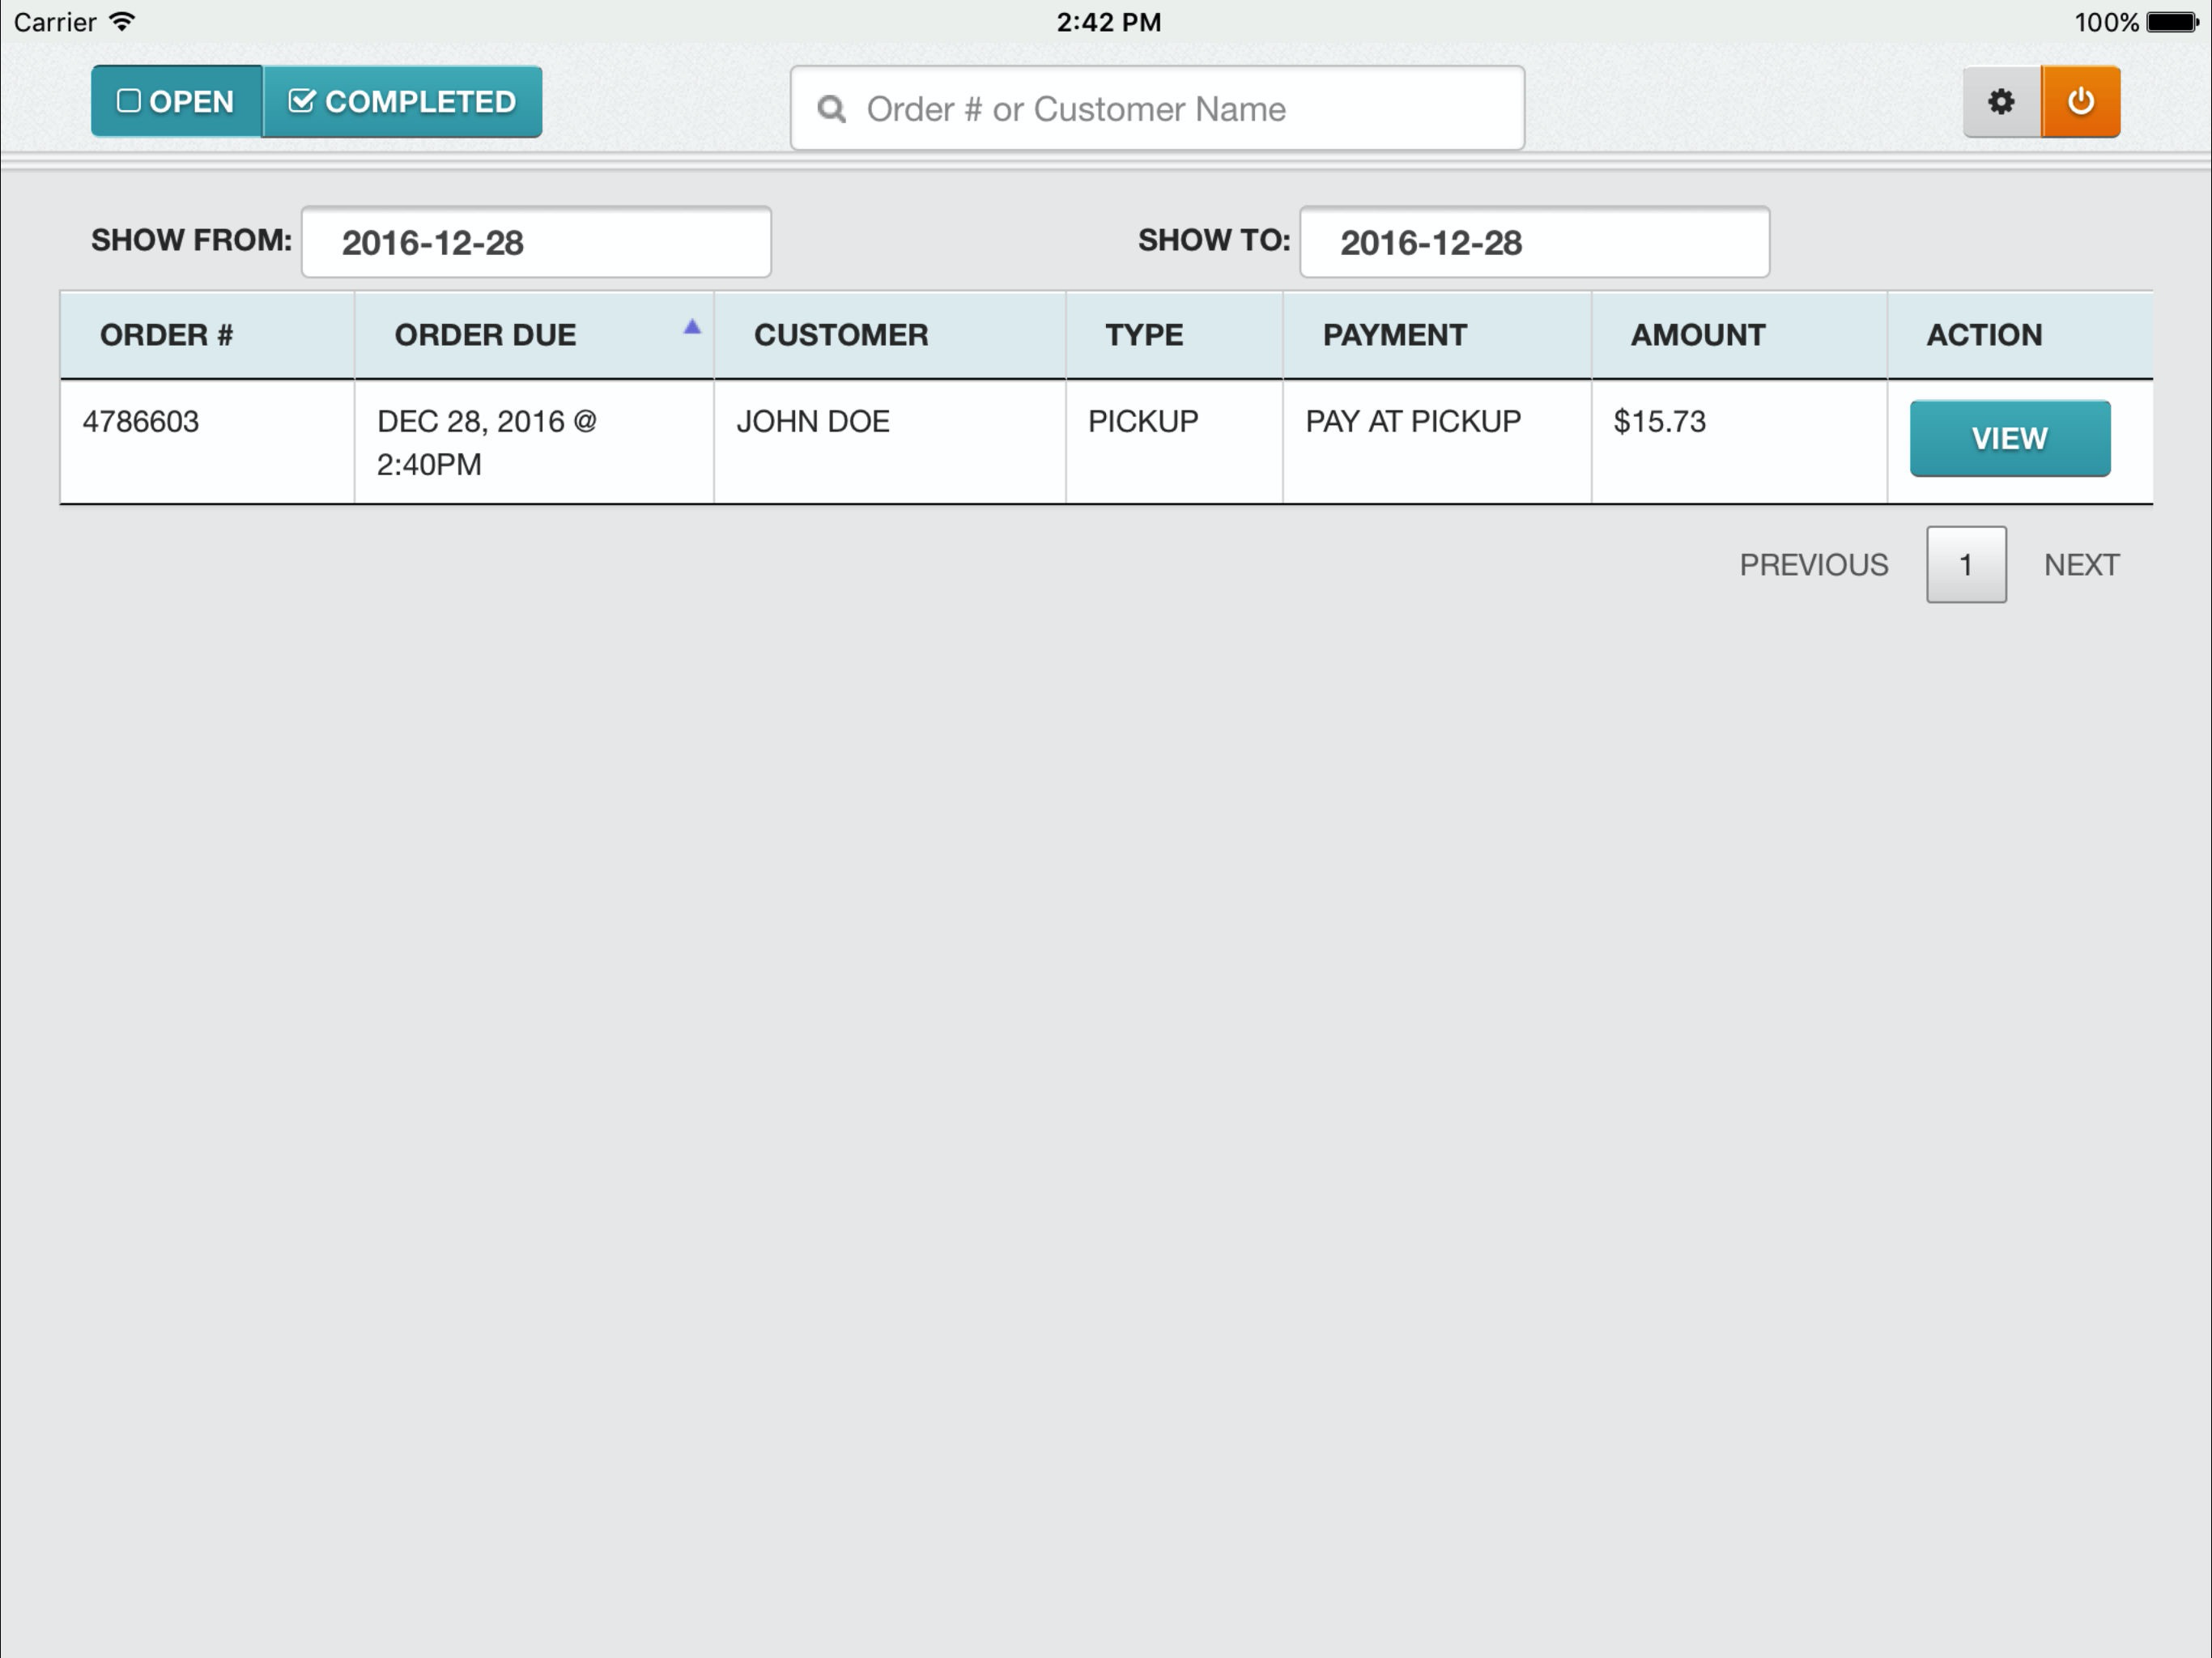Click the $15.73 amount cell
This screenshot has height=1658, width=2212.
(x=1739, y=442)
